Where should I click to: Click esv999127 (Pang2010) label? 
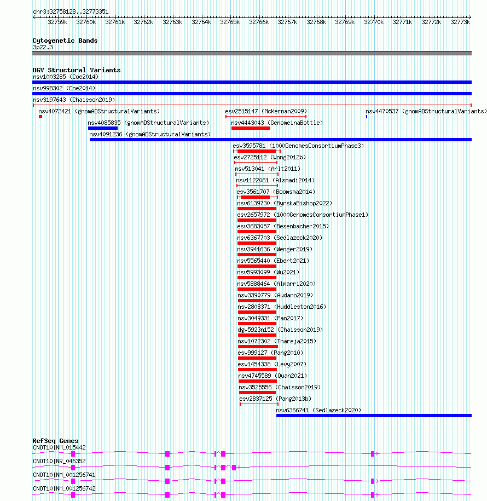(x=270, y=353)
